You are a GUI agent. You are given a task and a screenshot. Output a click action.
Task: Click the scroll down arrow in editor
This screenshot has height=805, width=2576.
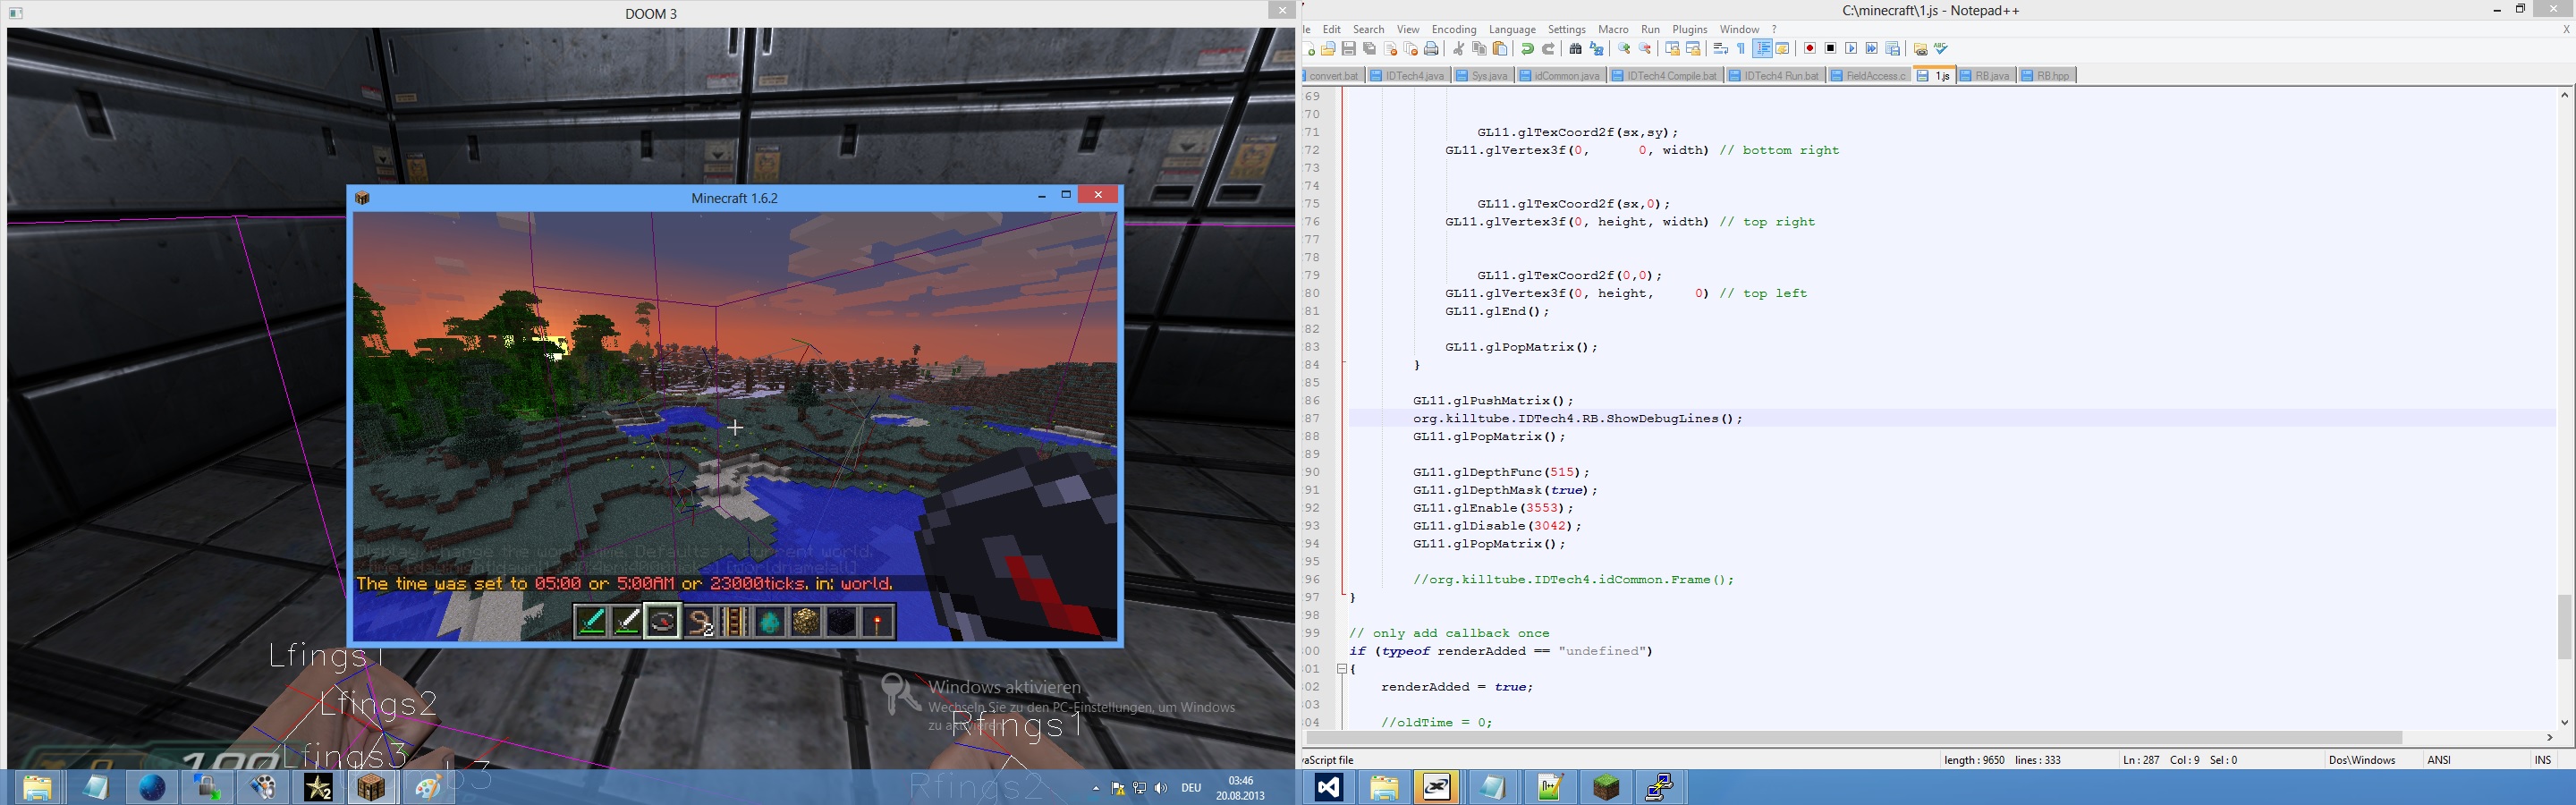[x=2564, y=721]
